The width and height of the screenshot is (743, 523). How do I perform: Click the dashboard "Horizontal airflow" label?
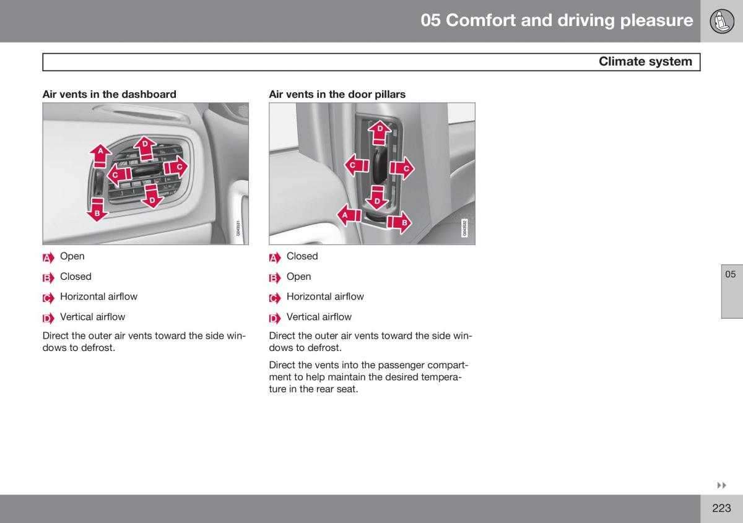tap(99, 296)
